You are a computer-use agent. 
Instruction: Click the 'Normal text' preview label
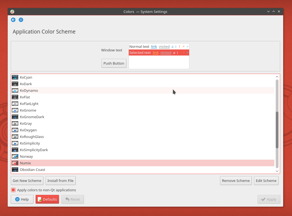pos(139,46)
